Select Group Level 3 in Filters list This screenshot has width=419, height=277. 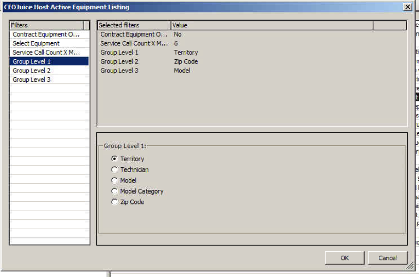49,80
